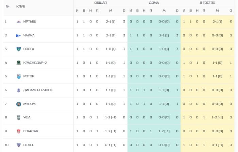Click the Чайка club logo
Viewport: 238px width, 152px height.
pyautogui.click(x=18, y=35)
